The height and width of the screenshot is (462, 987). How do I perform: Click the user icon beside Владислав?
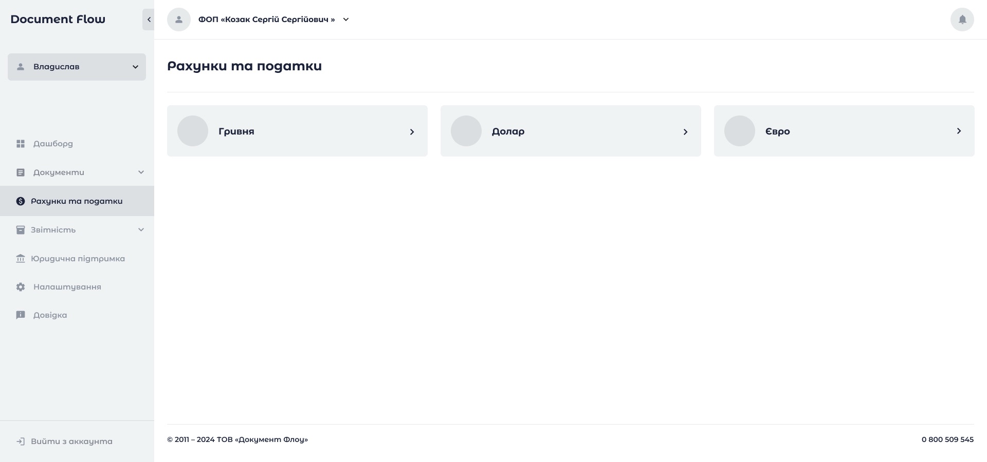[x=21, y=67]
